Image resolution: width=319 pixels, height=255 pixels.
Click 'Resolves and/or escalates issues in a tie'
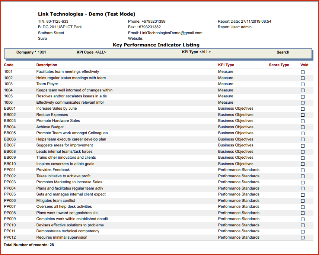click(71, 96)
